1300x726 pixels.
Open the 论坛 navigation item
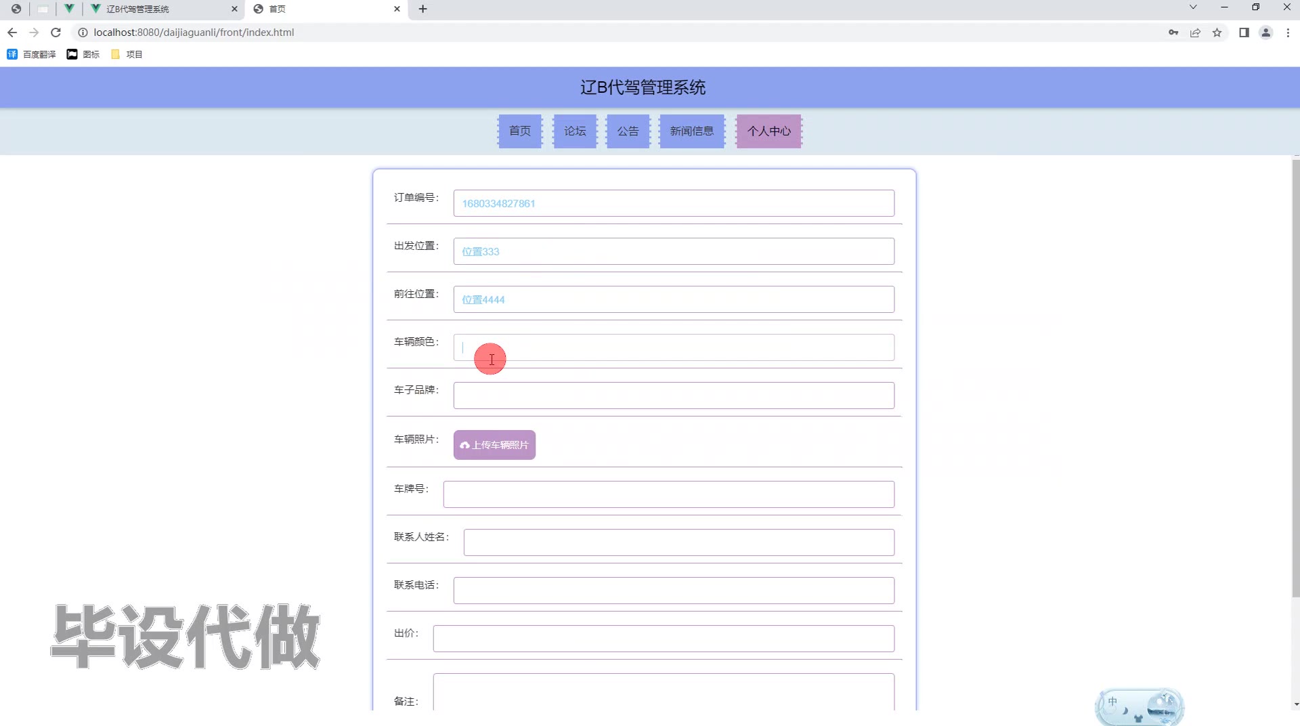click(575, 131)
